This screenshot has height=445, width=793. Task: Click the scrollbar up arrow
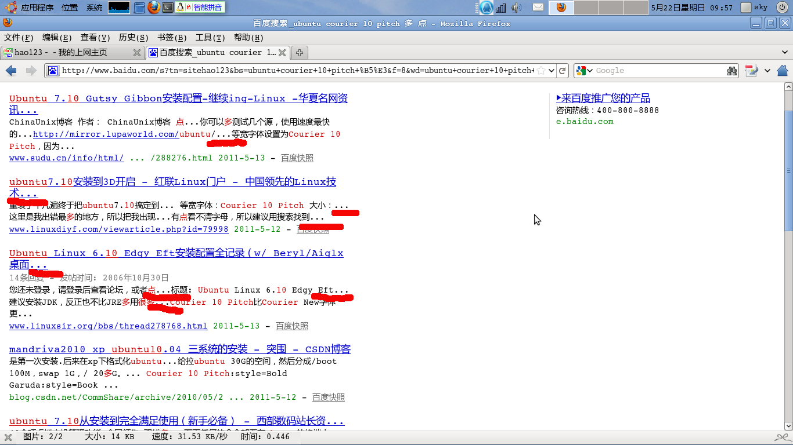788,87
